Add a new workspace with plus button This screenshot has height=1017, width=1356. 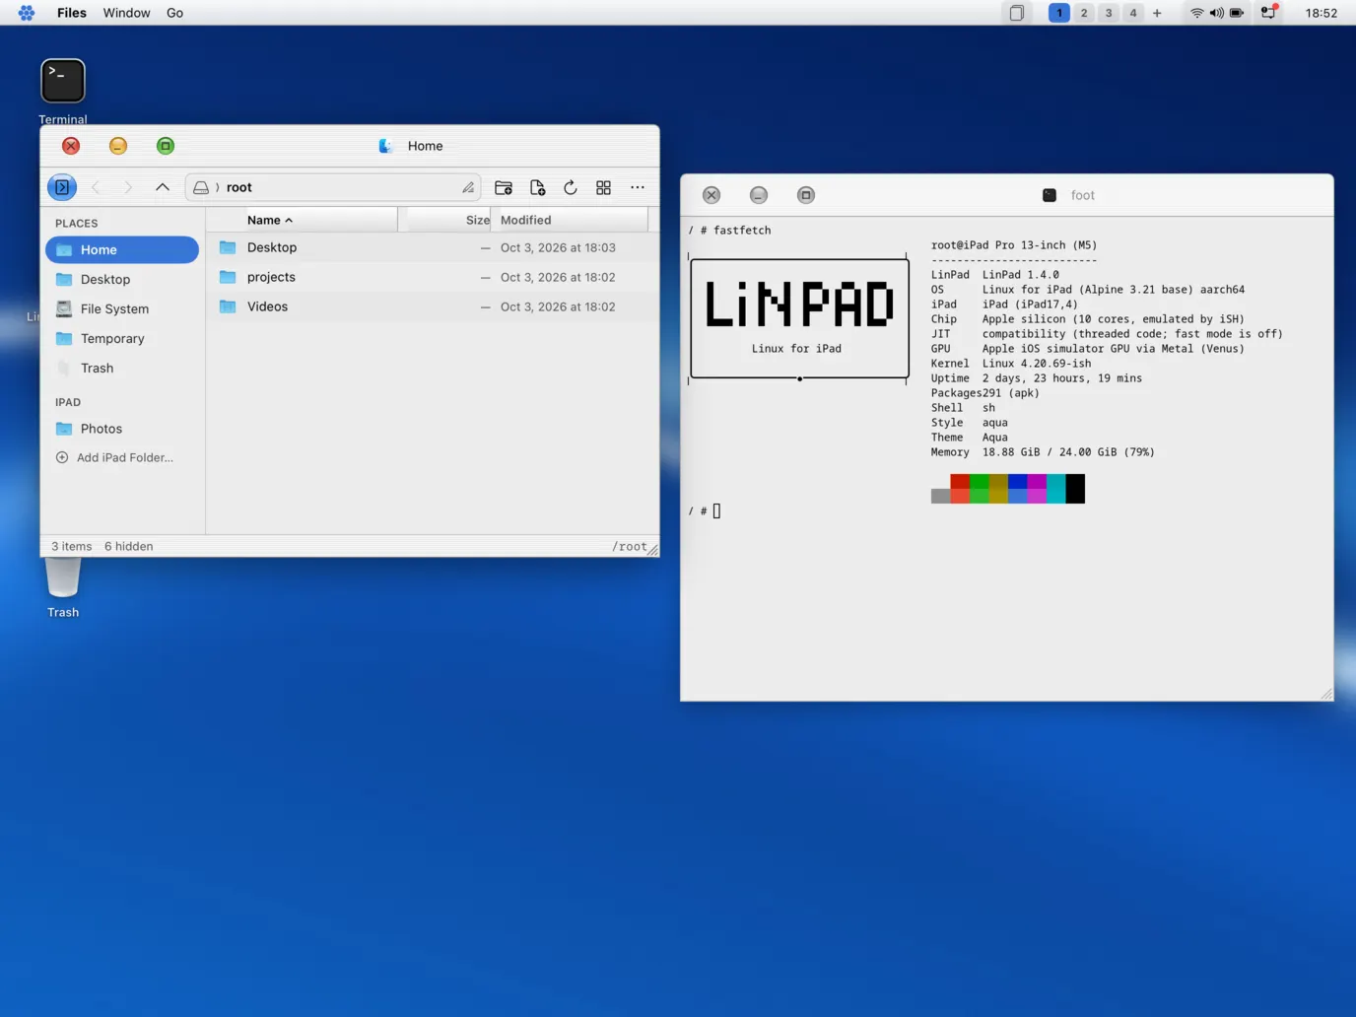click(1157, 13)
